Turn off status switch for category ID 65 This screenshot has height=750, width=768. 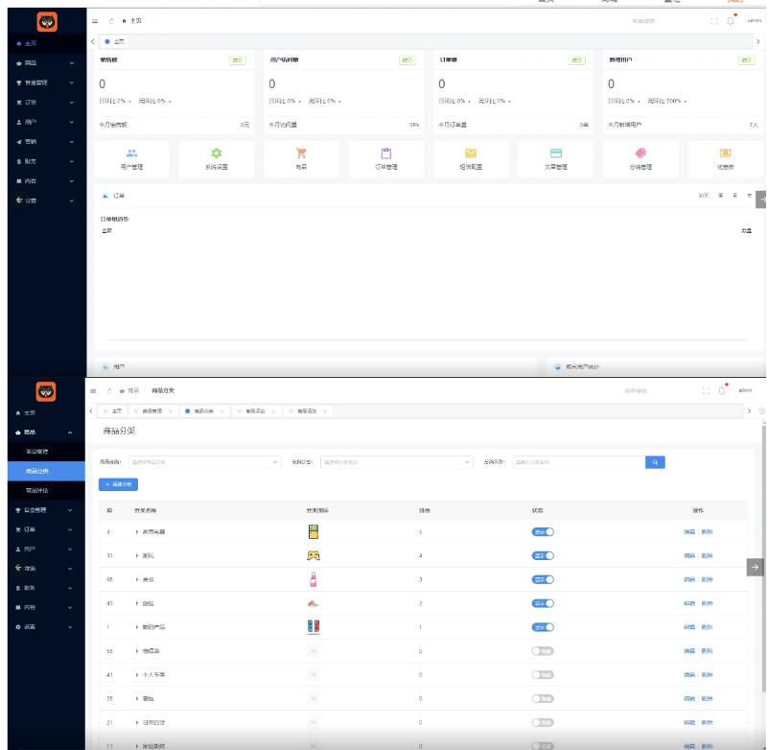click(x=543, y=579)
